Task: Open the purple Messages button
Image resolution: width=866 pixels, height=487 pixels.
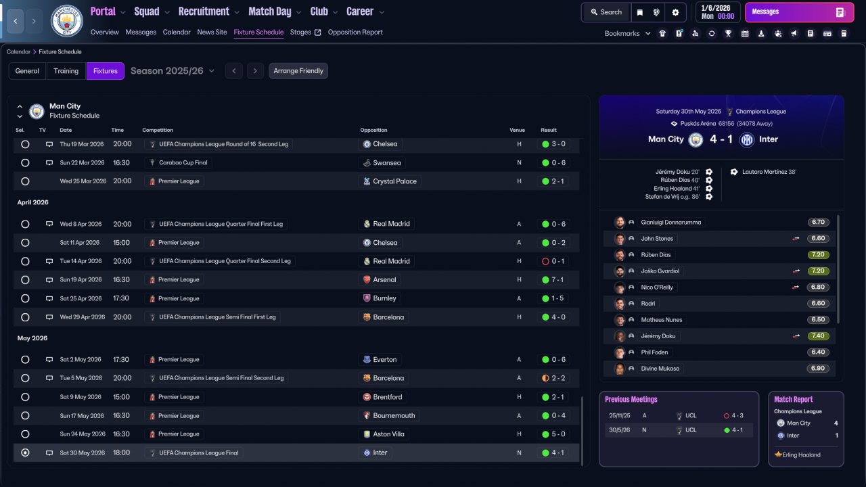Action: coord(799,12)
